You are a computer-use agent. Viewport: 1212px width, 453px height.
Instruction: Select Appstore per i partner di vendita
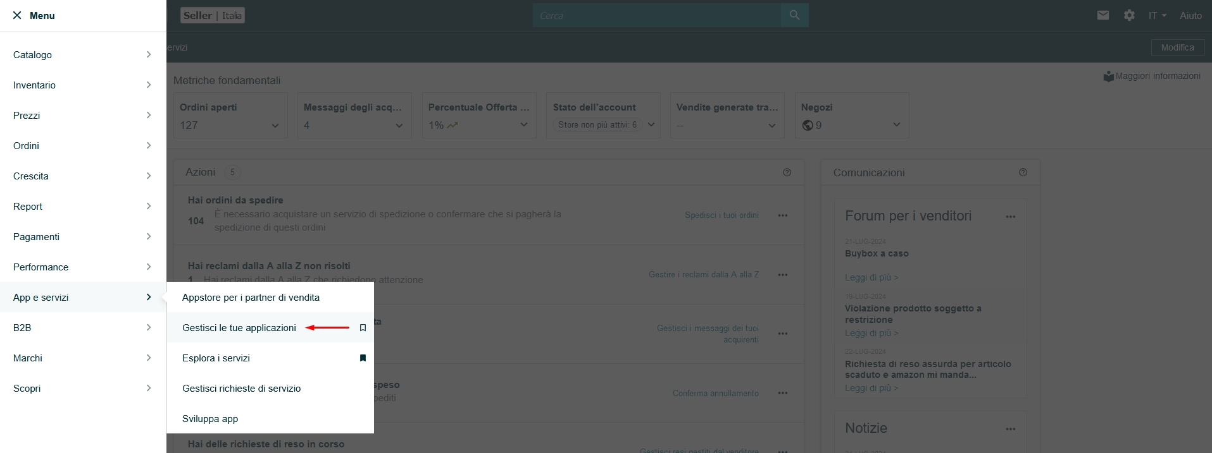(251, 298)
